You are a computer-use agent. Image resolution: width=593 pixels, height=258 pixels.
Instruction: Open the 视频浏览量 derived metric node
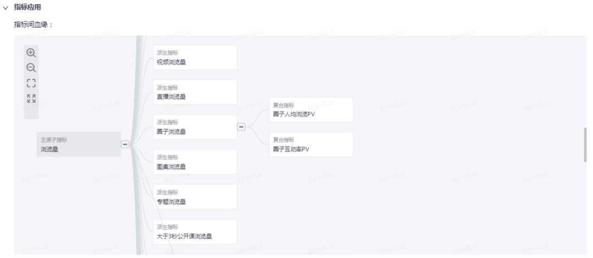[x=195, y=57]
